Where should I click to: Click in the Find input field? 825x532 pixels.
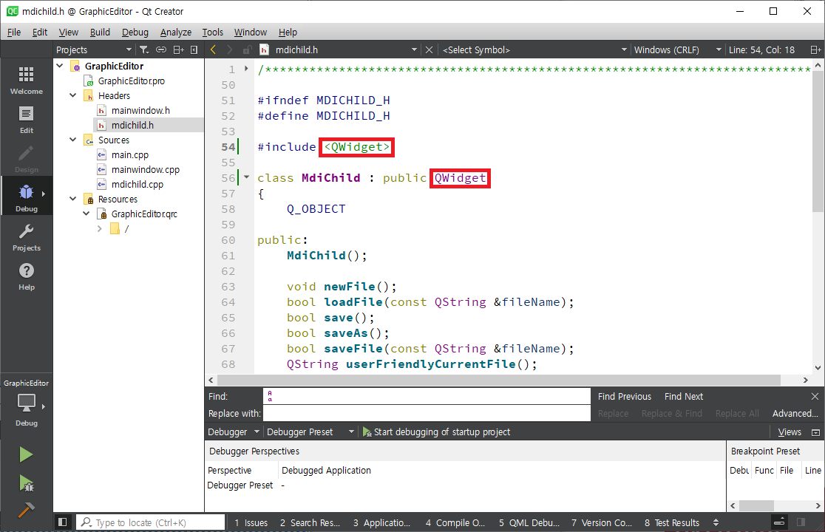pyautogui.click(x=427, y=396)
